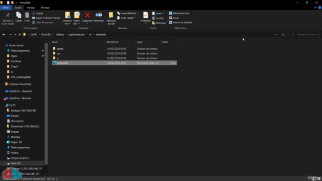Open the Fichier tab

[x=6, y=8]
